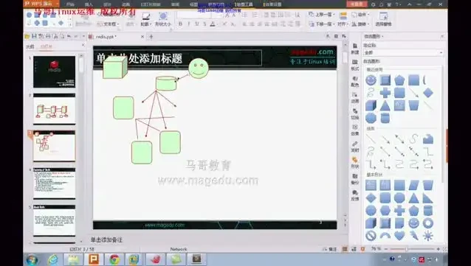Click the zoom-in plus button in status bar
Image resolution: width=471 pixels, height=266 pixels.
pos(439,249)
